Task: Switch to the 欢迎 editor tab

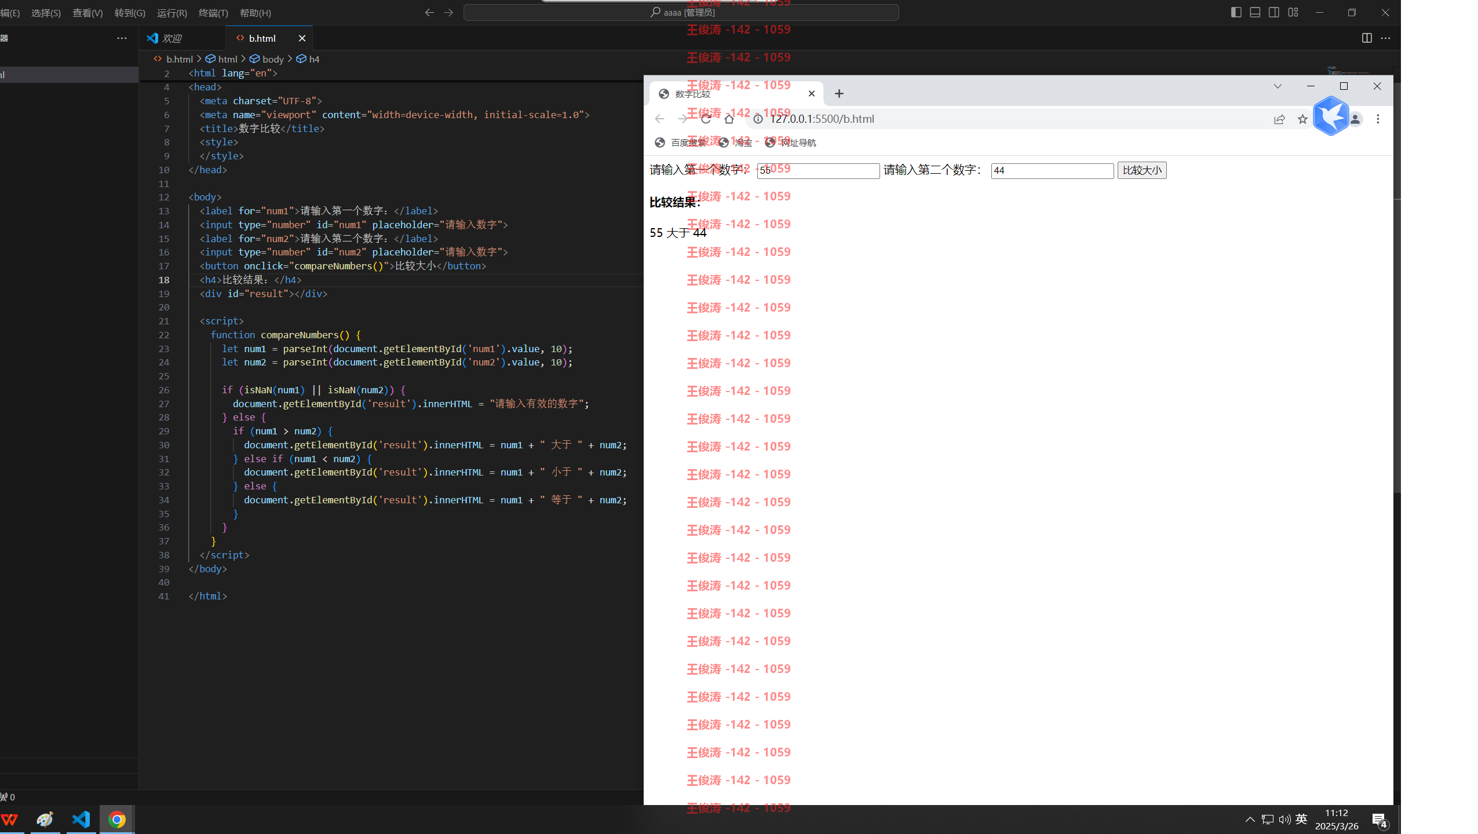Action: tap(182, 38)
